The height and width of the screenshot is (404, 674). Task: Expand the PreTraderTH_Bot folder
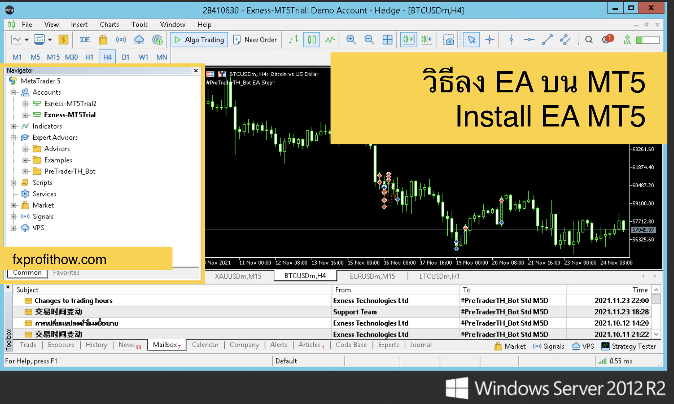(25, 171)
